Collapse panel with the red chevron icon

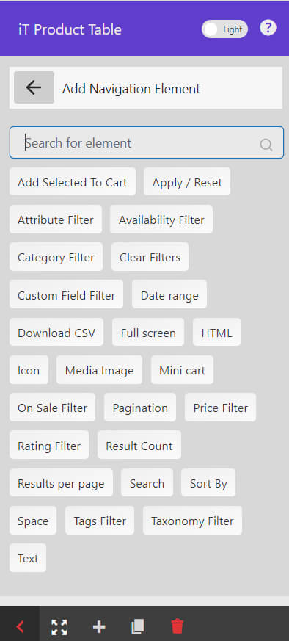[20, 626]
